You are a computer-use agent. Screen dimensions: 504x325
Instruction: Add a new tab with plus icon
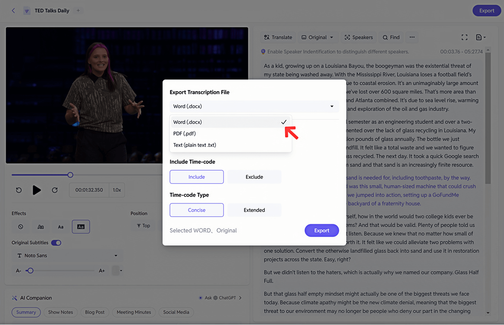pos(78,10)
